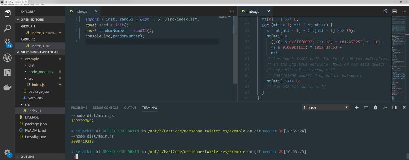
Task: Open index.js in example/src folder
Action: pyautogui.click(x=40, y=85)
